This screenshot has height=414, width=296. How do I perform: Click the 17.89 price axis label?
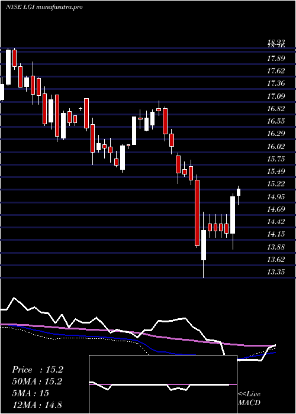point(276,59)
